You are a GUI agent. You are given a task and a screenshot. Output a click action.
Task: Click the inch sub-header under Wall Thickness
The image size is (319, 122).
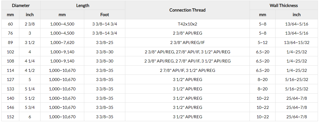[x=296, y=15]
